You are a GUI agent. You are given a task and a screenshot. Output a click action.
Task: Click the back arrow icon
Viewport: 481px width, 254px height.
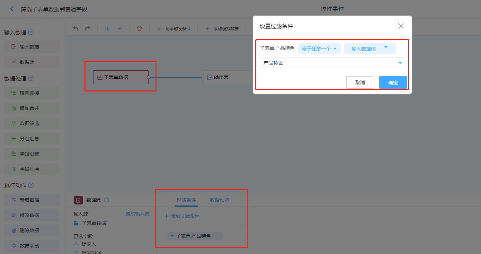[x=12, y=9]
